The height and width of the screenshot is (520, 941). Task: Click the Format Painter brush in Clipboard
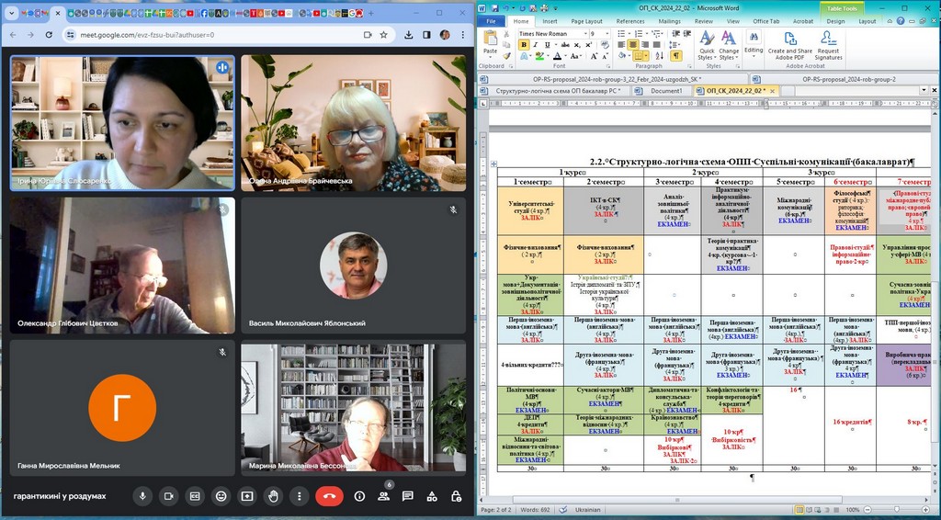[x=507, y=55]
